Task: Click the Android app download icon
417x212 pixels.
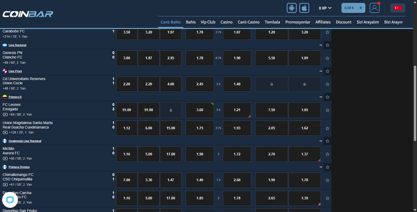Action: coord(291,8)
